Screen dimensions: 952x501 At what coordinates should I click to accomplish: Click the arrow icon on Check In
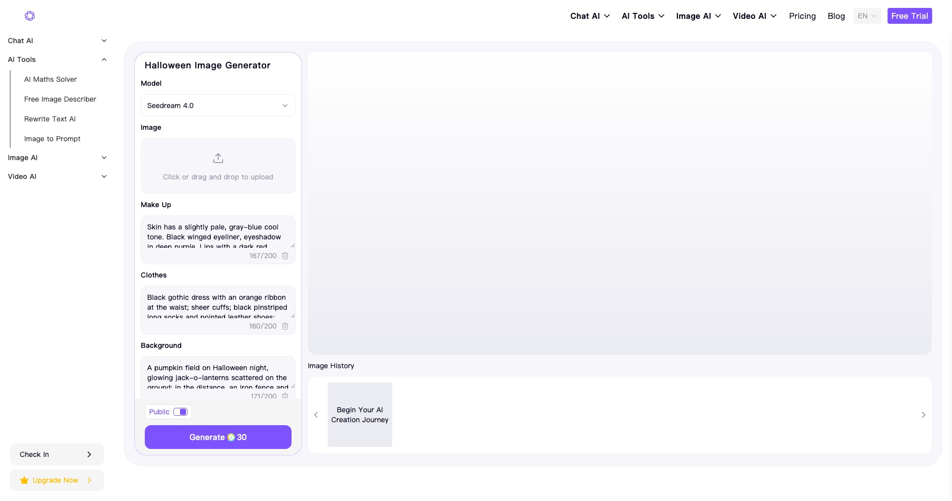click(x=89, y=454)
